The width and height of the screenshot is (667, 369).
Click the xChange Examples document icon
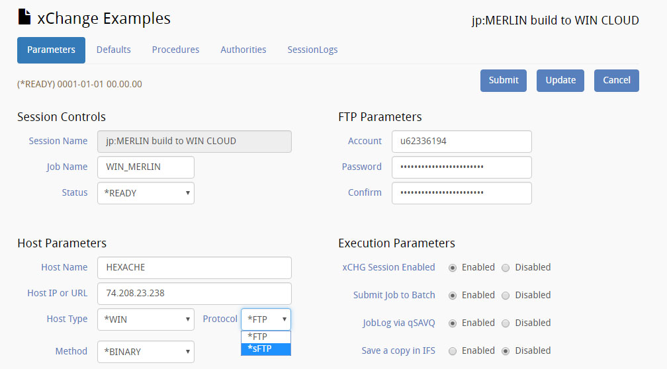[x=24, y=19]
